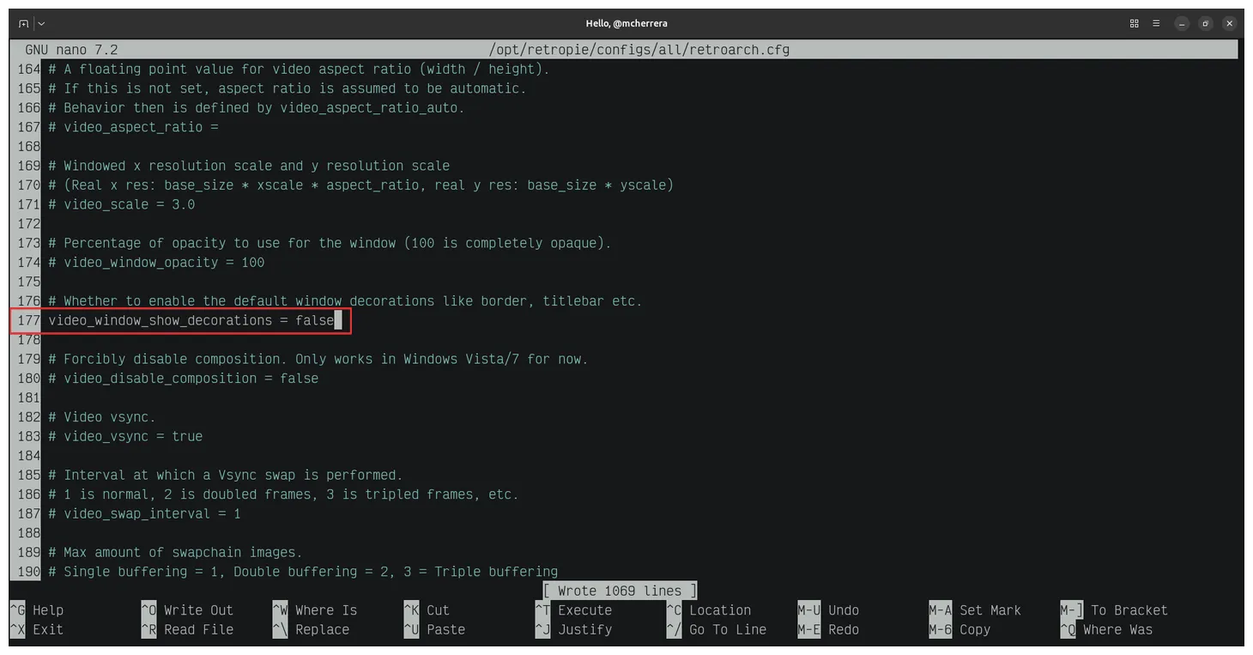The height and width of the screenshot is (655, 1253).
Task: Place cursor on video_window_show_decorations line
Action: click(191, 321)
